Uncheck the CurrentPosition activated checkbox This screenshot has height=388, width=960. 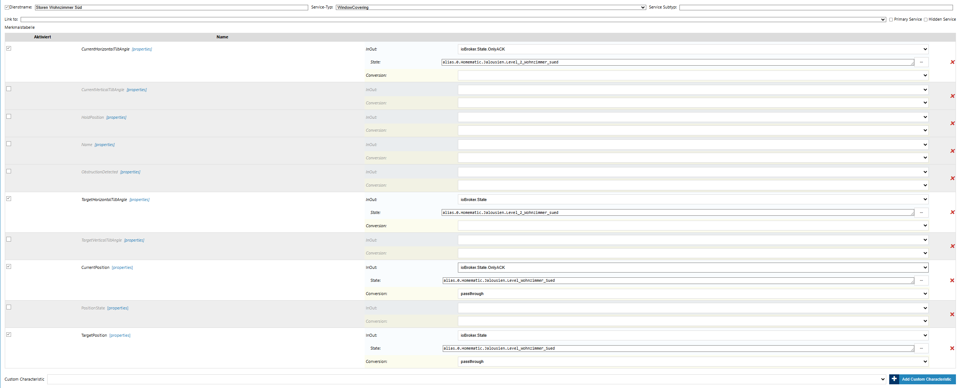pyautogui.click(x=9, y=267)
